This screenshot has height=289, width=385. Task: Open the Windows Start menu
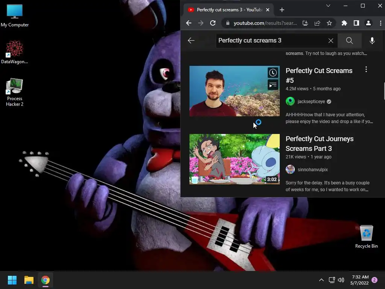[x=12, y=280]
